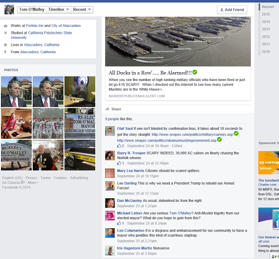Expand the More footer dropdown

[33, 182]
